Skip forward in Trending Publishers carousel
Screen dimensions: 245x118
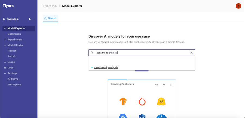tap(164, 85)
